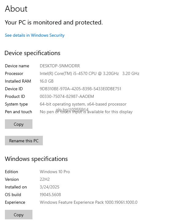Click the Installed RAM value 16.0 GB
The image size is (172, 223).
47,81
